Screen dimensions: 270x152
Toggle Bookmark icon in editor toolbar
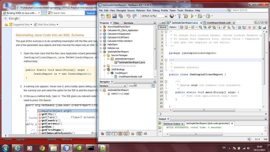point(233,27)
